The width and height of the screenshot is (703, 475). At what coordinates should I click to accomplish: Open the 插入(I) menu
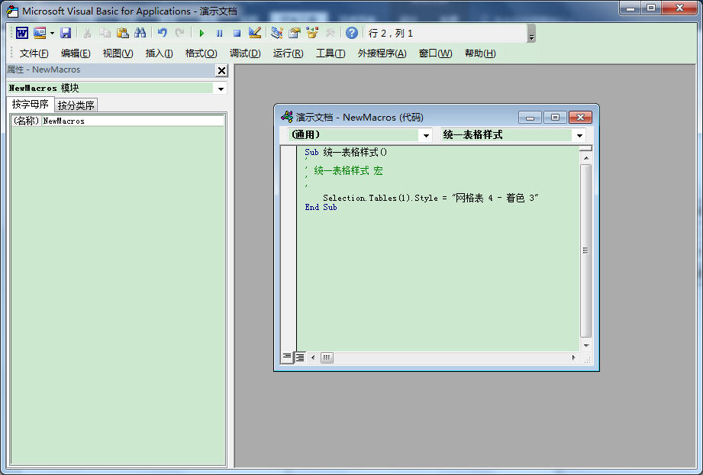(x=160, y=53)
